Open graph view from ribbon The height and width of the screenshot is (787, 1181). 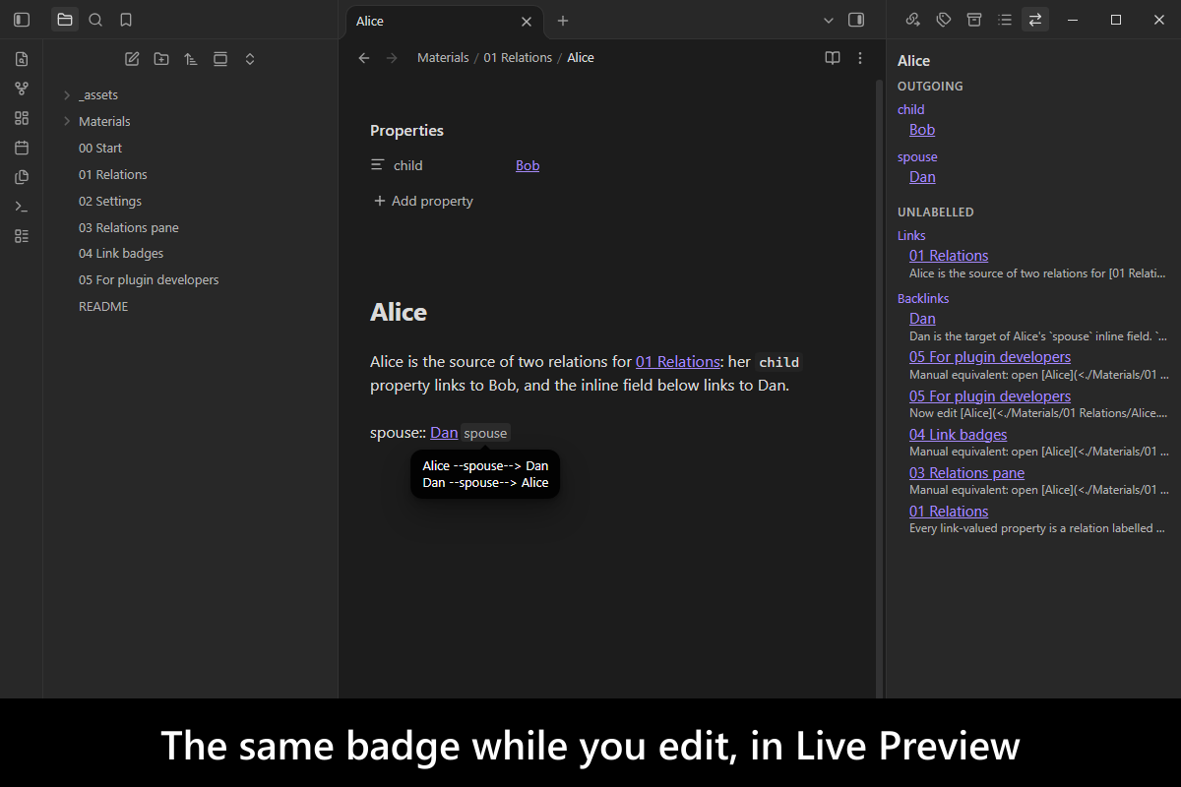[22, 89]
